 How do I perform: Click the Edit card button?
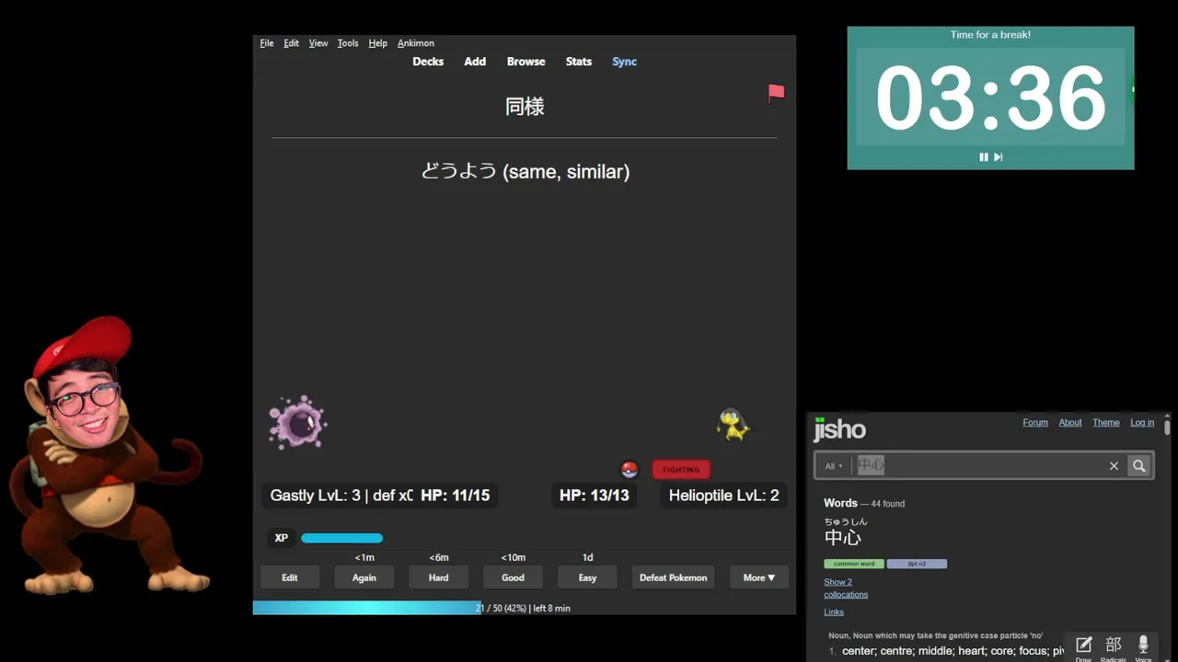point(290,577)
